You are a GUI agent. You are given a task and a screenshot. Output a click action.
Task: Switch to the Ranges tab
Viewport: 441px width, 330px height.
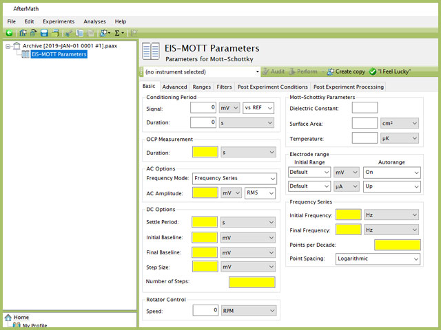pos(201,87)
